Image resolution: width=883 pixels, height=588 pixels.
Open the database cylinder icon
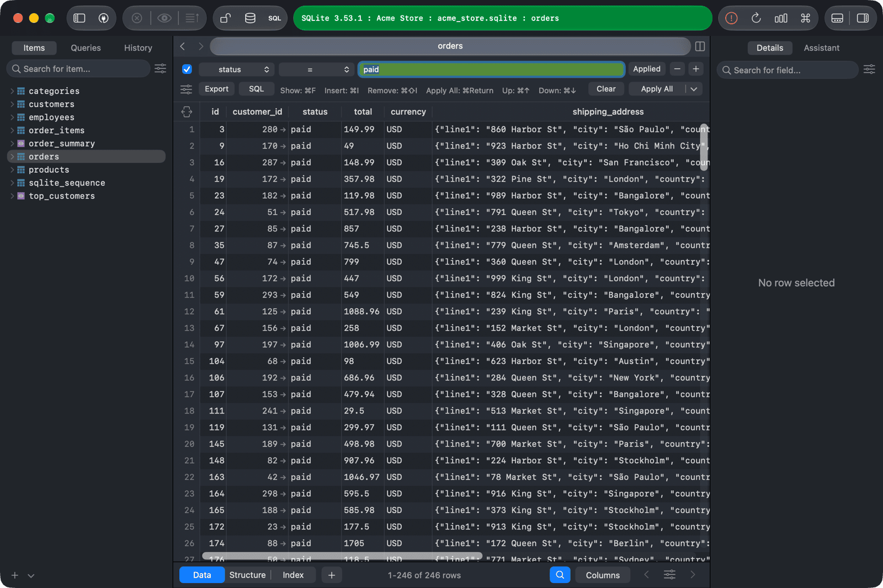pyautogui.click(x=250, y=18)
